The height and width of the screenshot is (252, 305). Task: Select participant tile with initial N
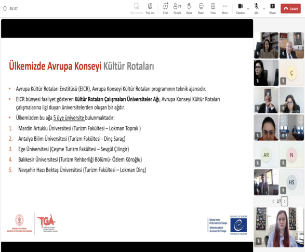click(x=291, y=155)
